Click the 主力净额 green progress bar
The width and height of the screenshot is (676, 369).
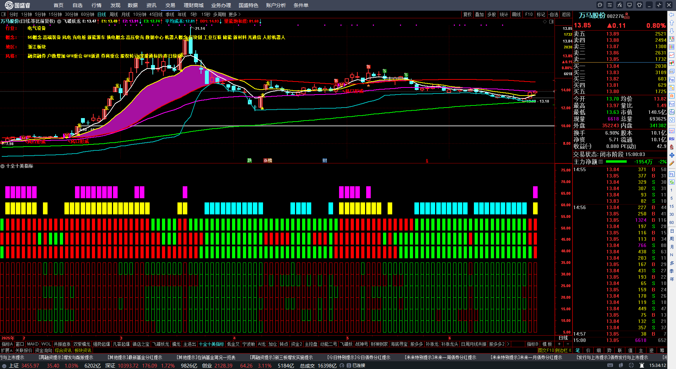point(616,162)
